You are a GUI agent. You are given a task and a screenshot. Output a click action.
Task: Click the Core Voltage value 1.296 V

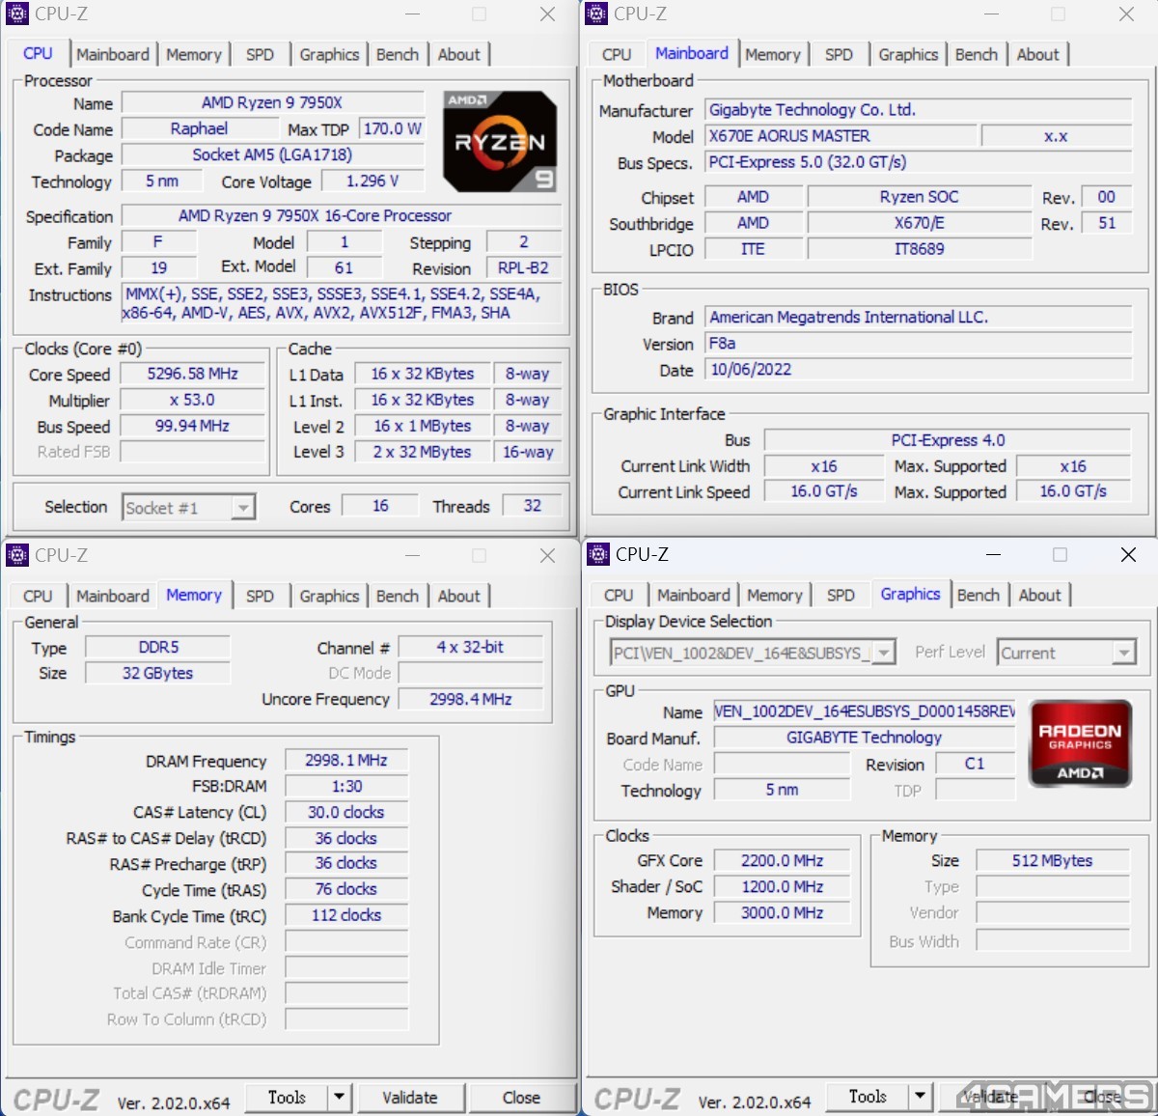click(x=372, y=181)
